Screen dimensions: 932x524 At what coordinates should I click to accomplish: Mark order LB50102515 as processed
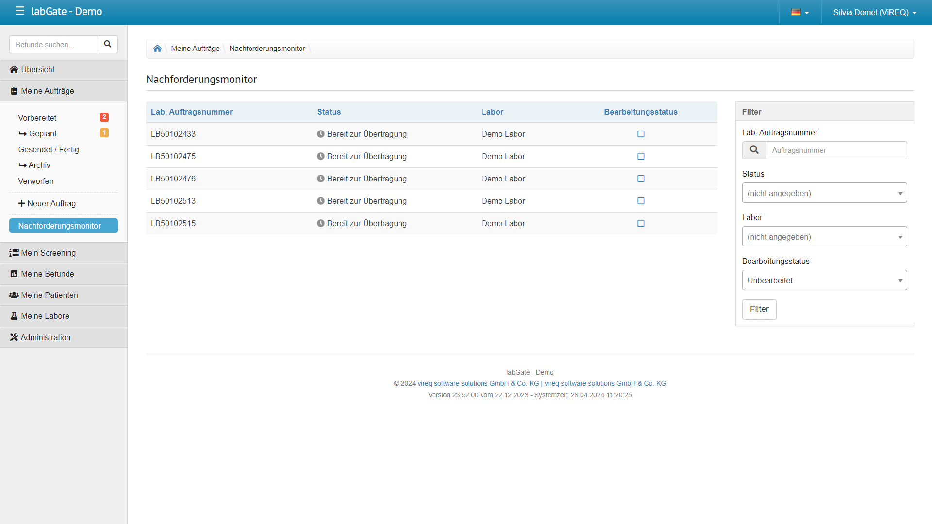pos(641,223)
